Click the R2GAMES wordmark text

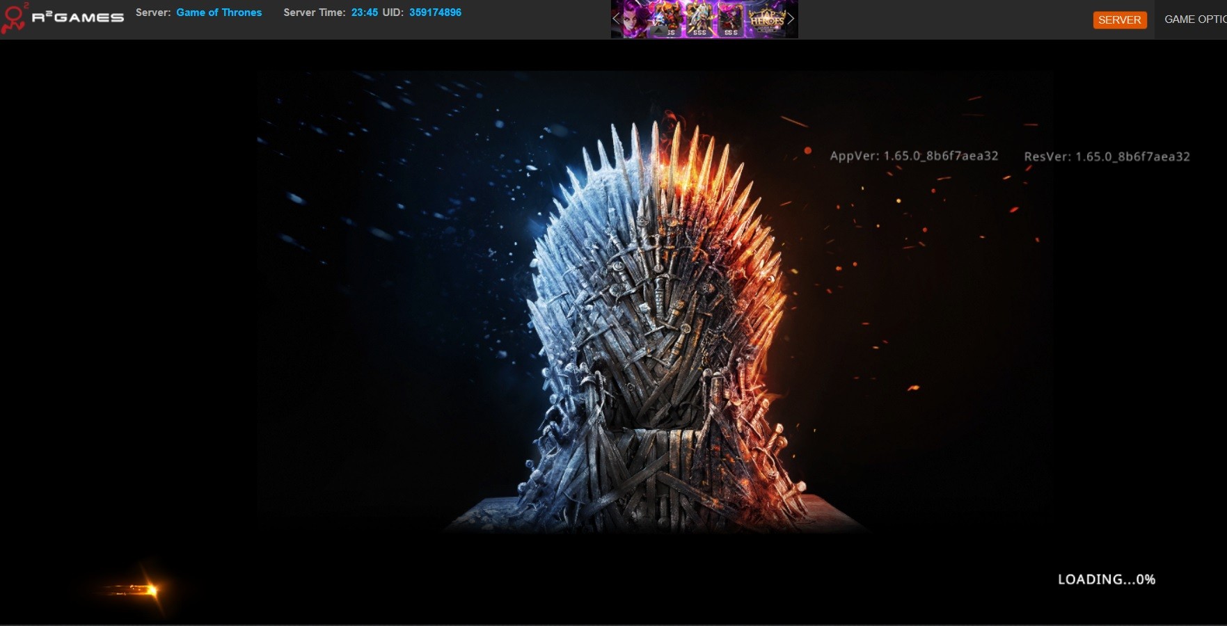pyautogui.click(x=77, y=17)
